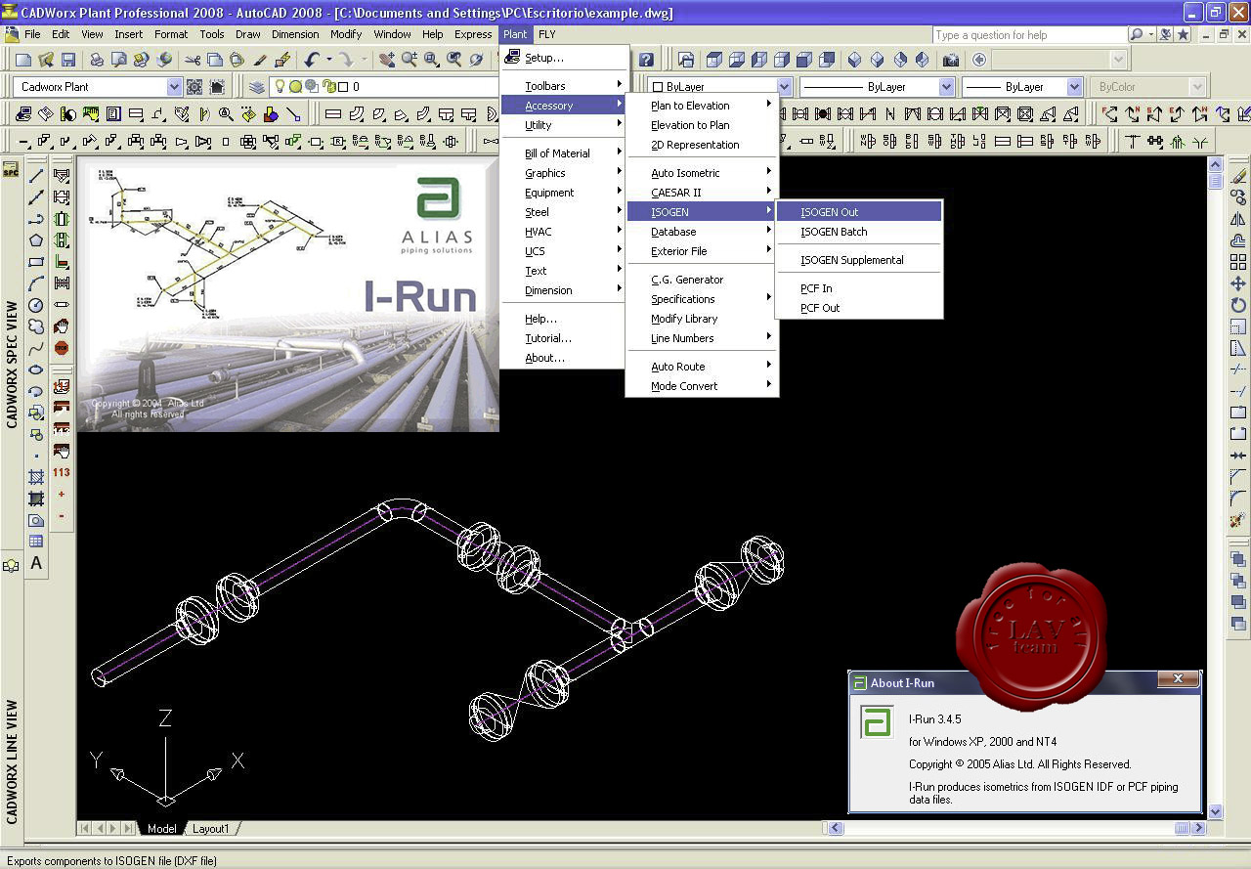Choose the C.G. Generator entry
1251x869 pixels.
click(x=702, y=280)
